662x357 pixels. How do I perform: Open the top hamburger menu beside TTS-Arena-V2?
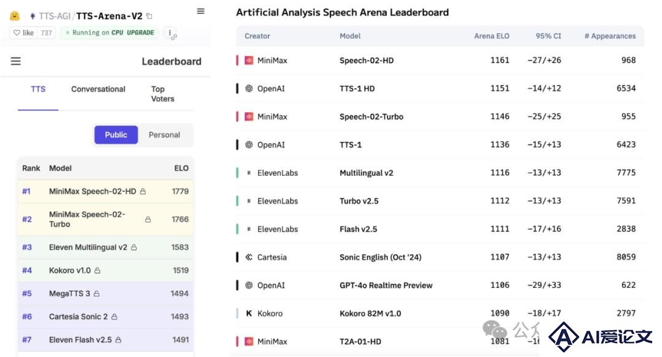click(x=200, y=12)
